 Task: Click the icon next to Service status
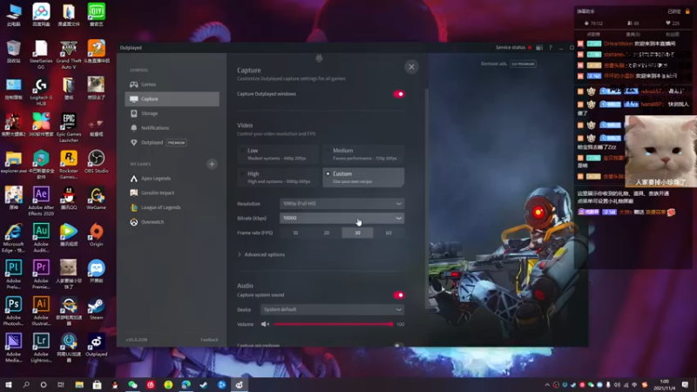[539, 48]
